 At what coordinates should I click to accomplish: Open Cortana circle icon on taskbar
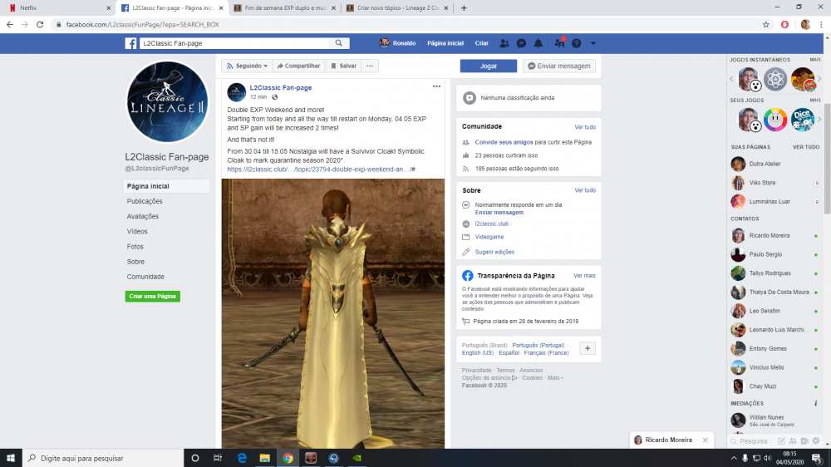195,458
